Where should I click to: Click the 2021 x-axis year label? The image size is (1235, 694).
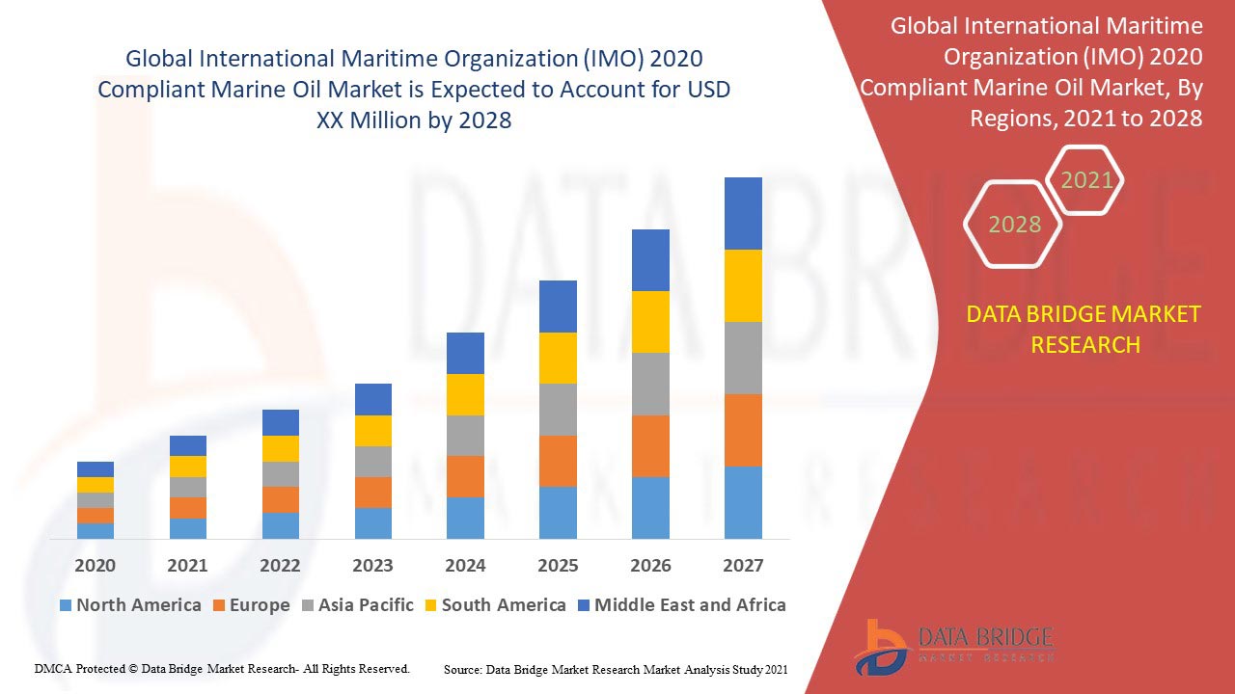point(187,566)
